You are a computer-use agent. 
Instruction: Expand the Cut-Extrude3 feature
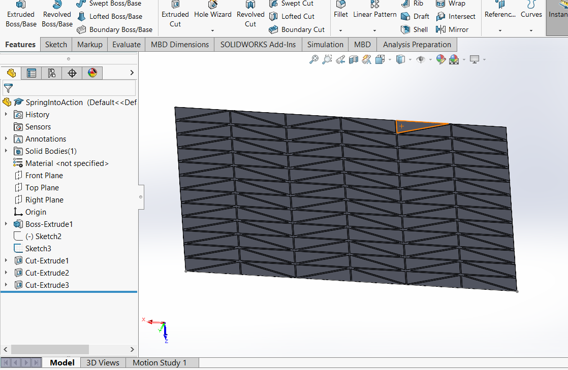coord(6,285)
